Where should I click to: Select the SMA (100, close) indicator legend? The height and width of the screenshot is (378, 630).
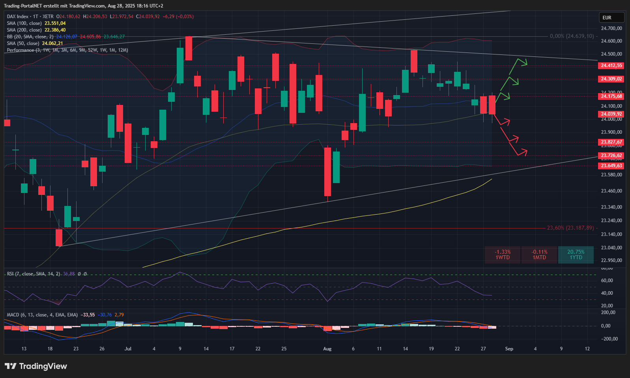coord(24,23)
